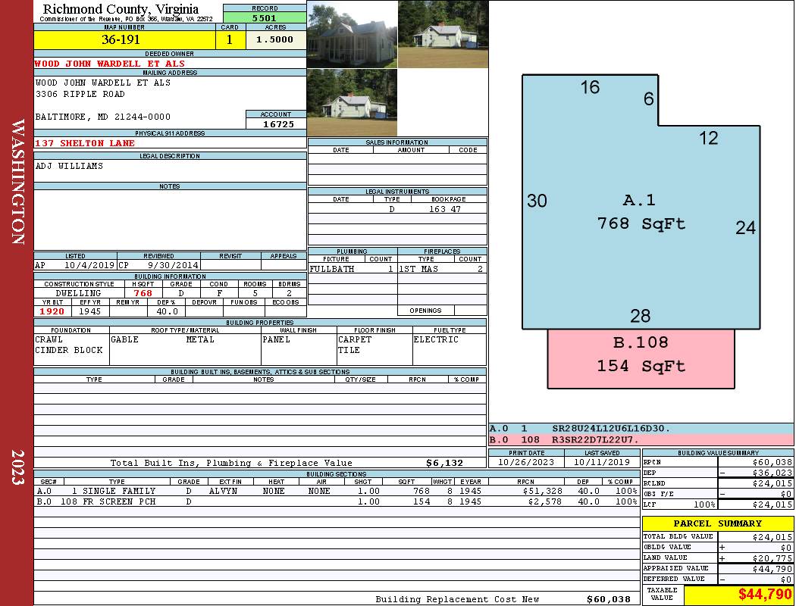Viewport: 796px width, 606px height.
Task: Select taxable value $44,790 in red
Action: click(x=765, y=594)
